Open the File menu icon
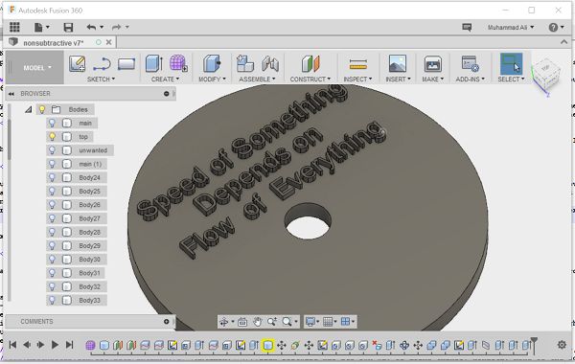 41,27
